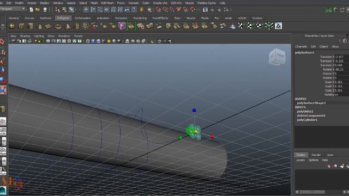Open the viewport Shading menu
The image size is (349, 196).
(25, 36)
